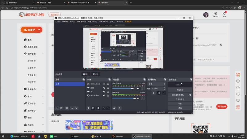
Task: Click 开始录制 in OBS controls
Action: pyautogui.click(x=180, y=90)
